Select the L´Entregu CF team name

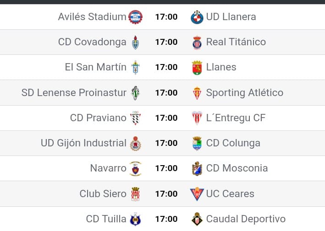tap(236, 118)
